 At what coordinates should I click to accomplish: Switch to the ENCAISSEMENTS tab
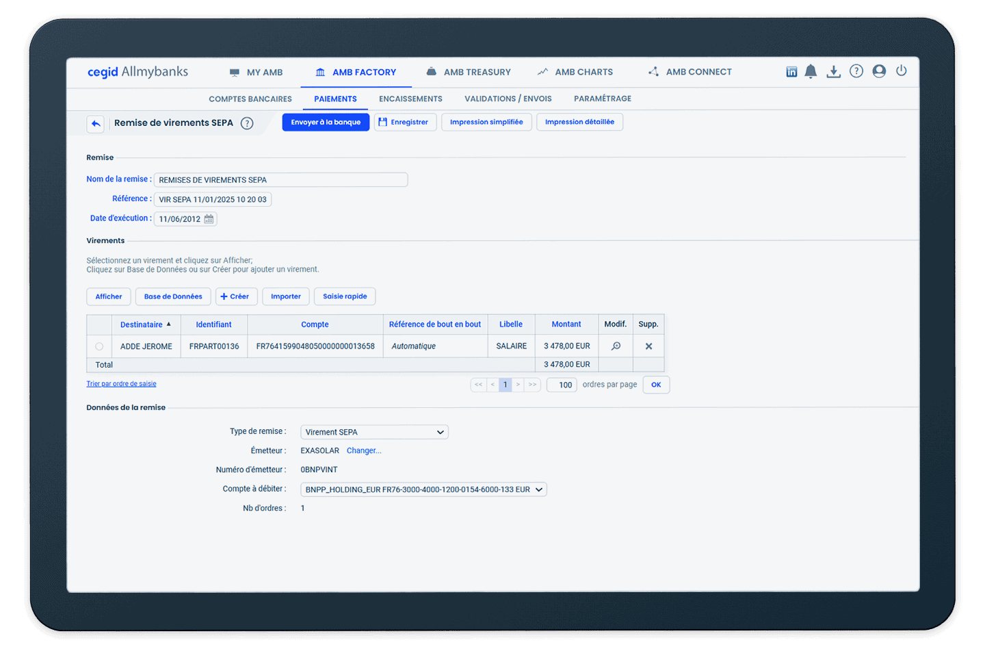tap(410, 98)
